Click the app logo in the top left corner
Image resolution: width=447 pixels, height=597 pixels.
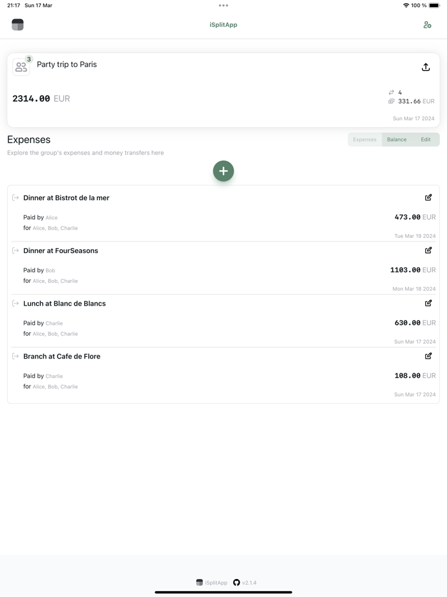pyautogui.click(x=18, y=24)
